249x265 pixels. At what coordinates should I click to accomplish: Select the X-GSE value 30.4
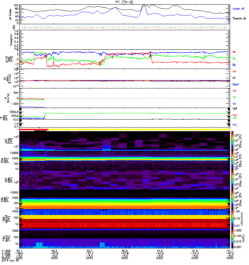click(54, 251)
